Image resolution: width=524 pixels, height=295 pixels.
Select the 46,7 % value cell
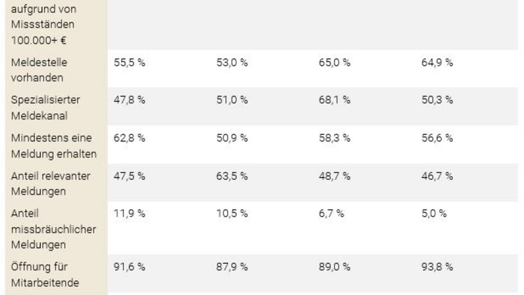(437, 176)
